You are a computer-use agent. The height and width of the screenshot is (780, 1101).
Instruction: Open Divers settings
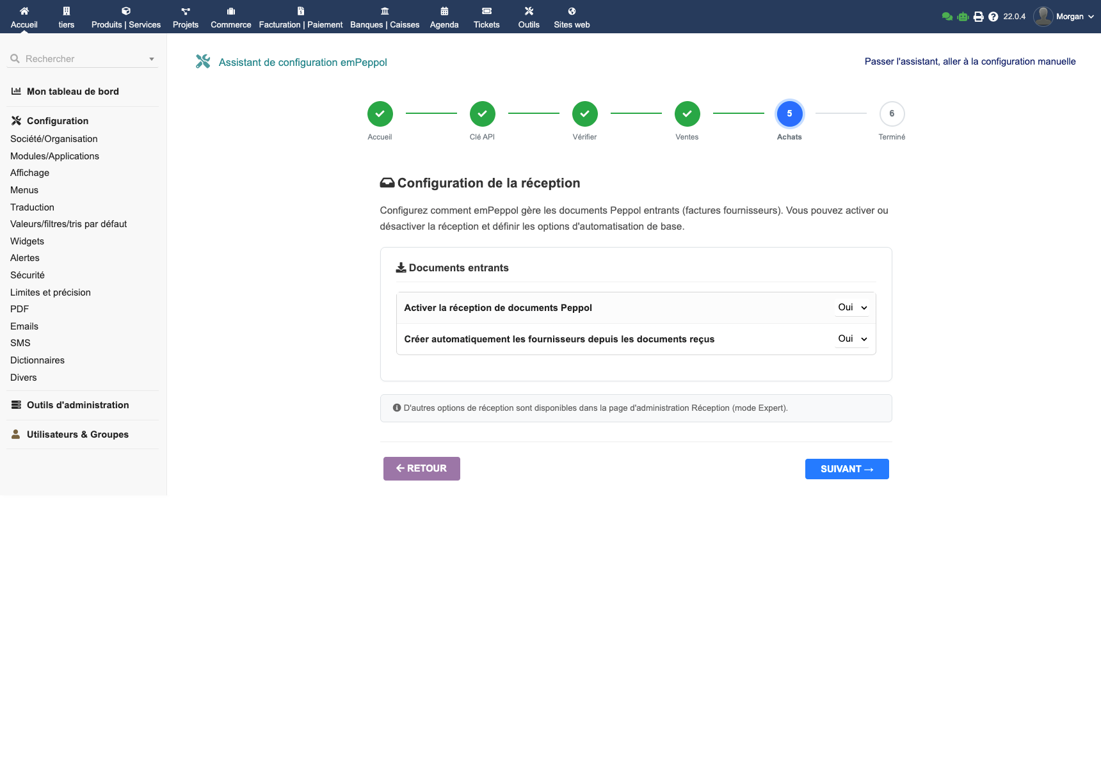click(x=24, y=378)
